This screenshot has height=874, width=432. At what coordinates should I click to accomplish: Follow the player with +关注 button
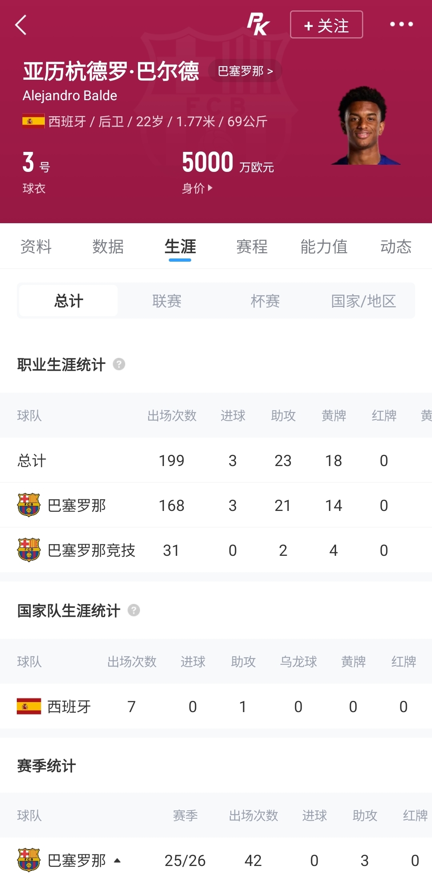tap(326, 25)
